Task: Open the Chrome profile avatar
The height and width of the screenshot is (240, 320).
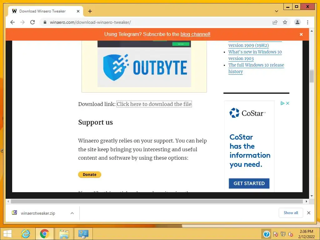Action: (297, 22)
